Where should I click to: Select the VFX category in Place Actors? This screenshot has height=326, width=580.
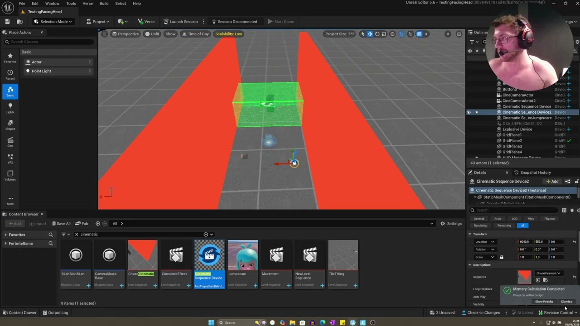point(10,158)
